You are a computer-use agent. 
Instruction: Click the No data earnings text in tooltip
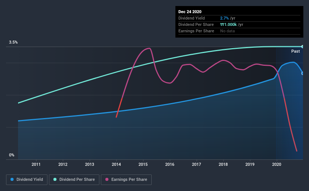tap(227, 31)
